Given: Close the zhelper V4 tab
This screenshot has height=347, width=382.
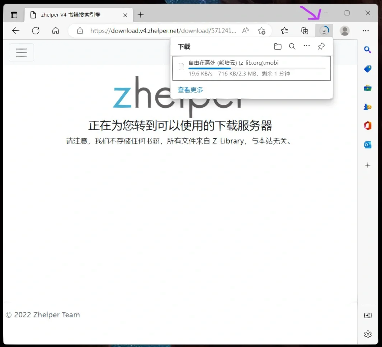Looking at the screenshot, I should coord(125,15).
